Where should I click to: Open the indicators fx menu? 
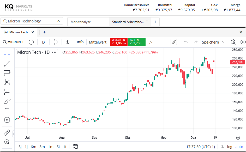[x=68, y=42]
